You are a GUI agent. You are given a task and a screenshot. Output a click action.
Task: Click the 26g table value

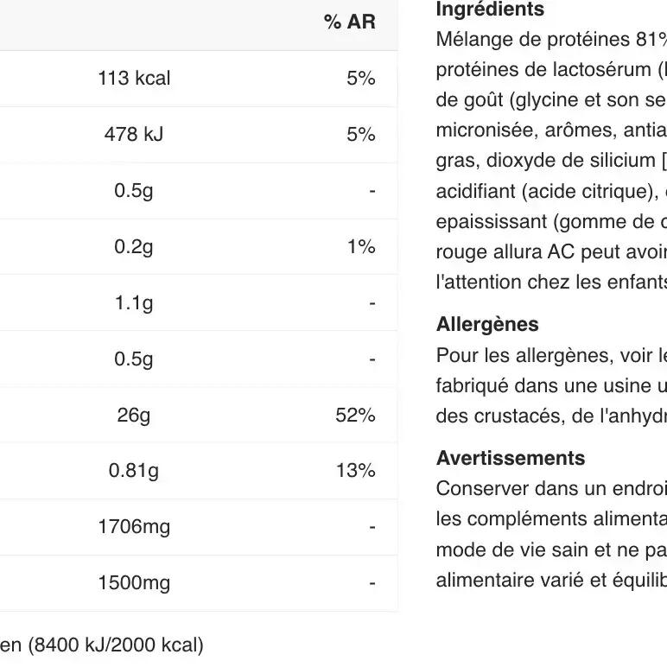[x=134, y=416]
